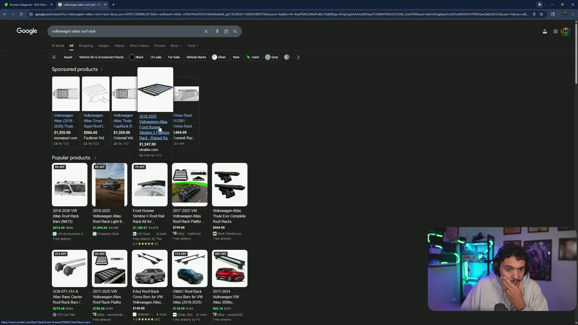Viewport: 578px width, 325px height.
Task: Open Thule Evo Complete Roof Racks thumbnail
Action: coord(229,184)
